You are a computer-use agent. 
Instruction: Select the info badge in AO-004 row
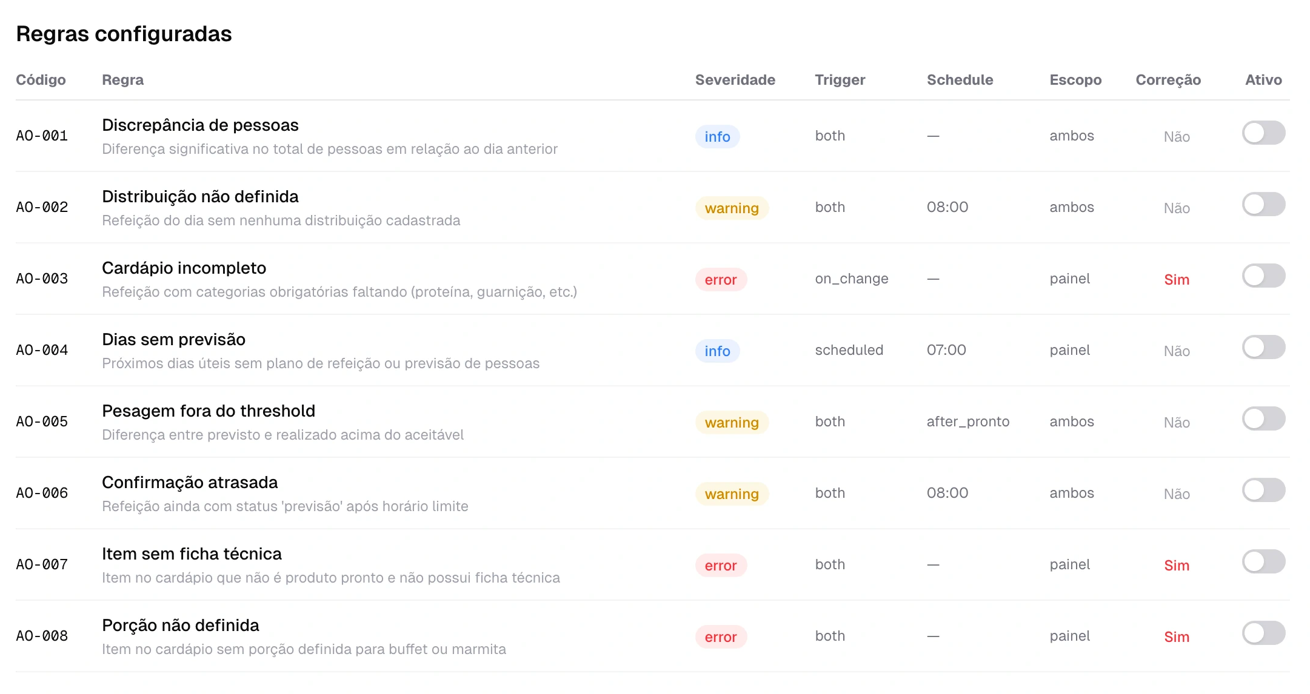717,351
